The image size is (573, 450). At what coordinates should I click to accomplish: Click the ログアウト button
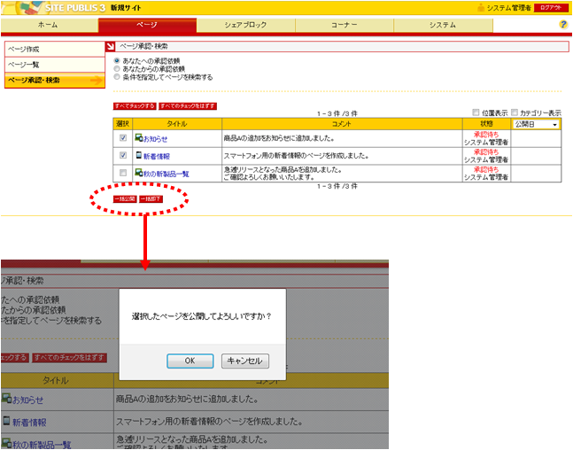tap(550, 7)
